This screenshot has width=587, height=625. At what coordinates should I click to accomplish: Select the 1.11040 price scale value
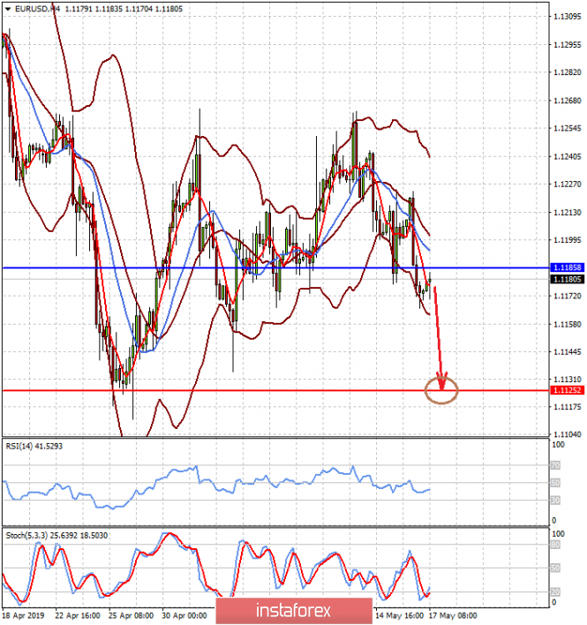coord(568,434)
